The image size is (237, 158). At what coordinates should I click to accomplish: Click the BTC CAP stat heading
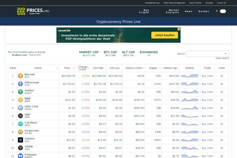click(x=110, y=52)
